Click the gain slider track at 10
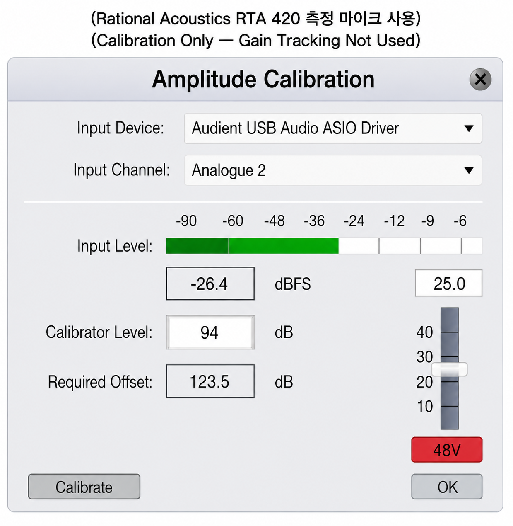Screen dimensions: 513x526 point(450,406)
